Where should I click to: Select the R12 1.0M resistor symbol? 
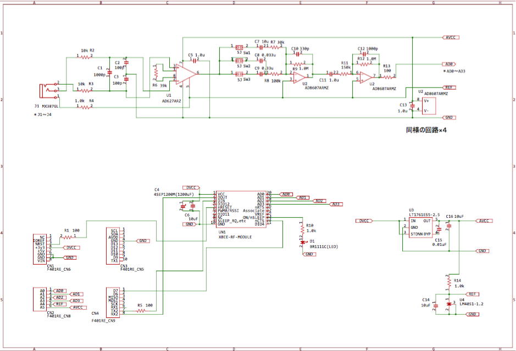[x=365, y=64]
